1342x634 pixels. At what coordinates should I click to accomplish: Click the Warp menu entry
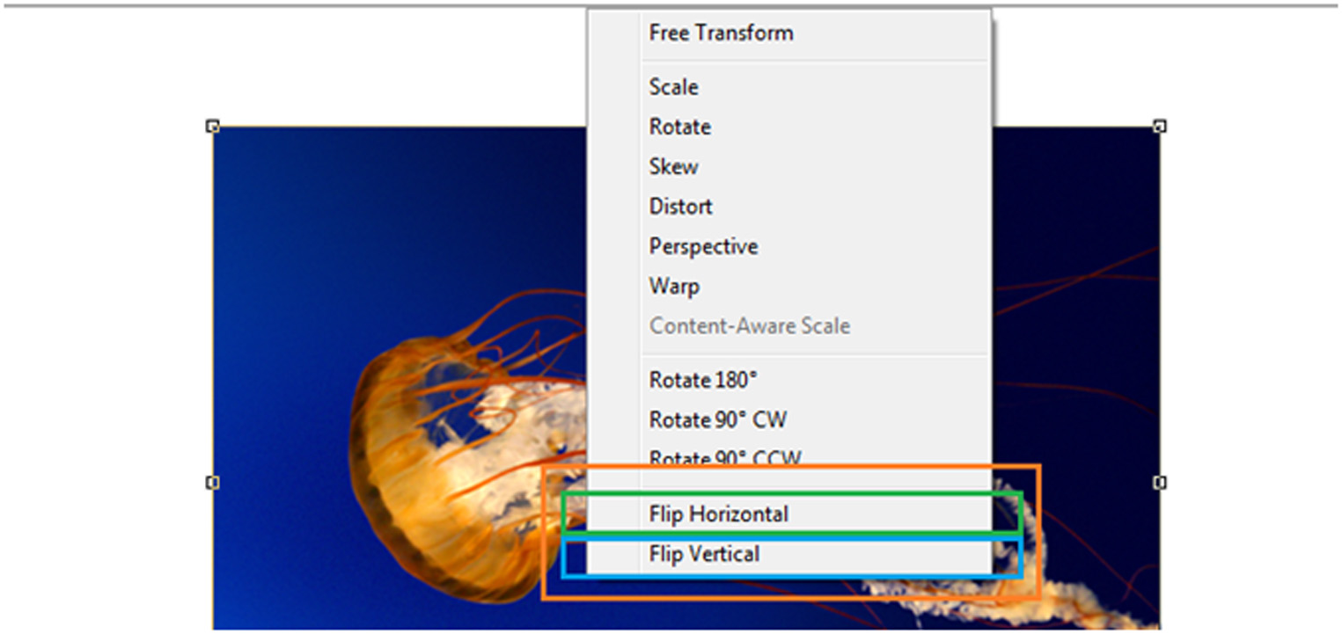click(675, 286)
